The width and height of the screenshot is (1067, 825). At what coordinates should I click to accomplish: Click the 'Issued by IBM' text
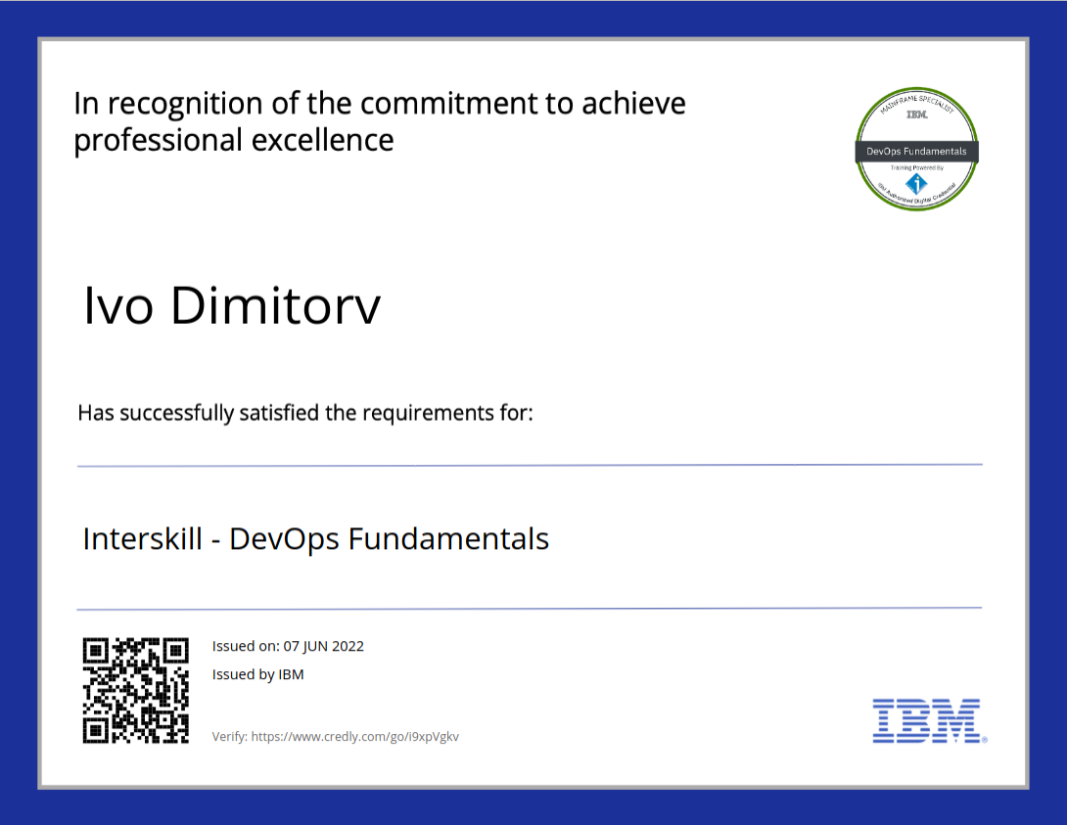point(257,674)
